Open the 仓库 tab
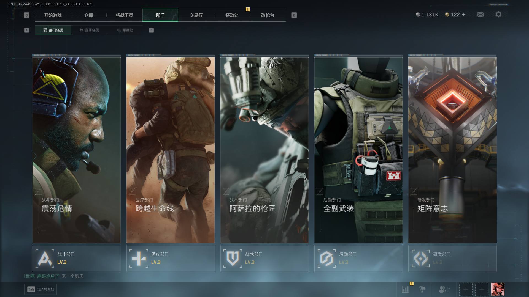This screenshot has height=297, width=529. (89, 15)
